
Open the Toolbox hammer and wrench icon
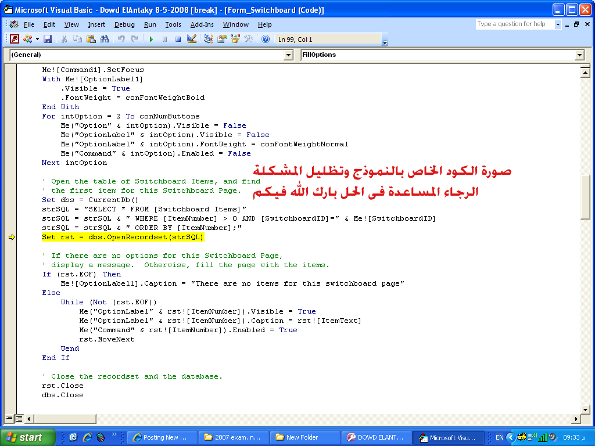coord(249,39)
